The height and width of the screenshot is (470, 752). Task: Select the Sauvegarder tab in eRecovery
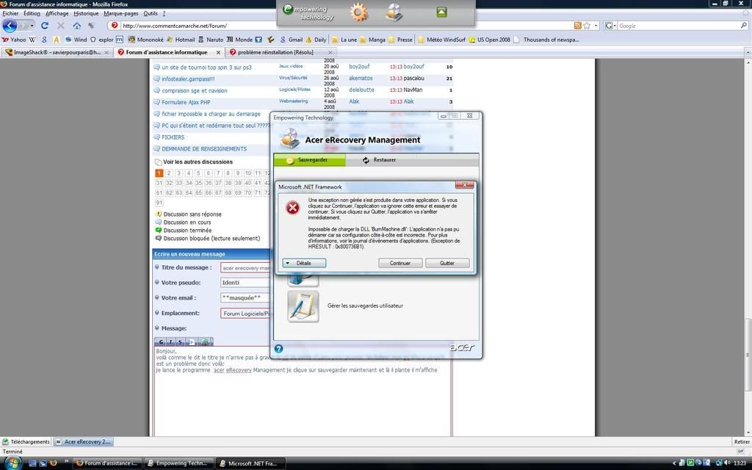(309, 160)
